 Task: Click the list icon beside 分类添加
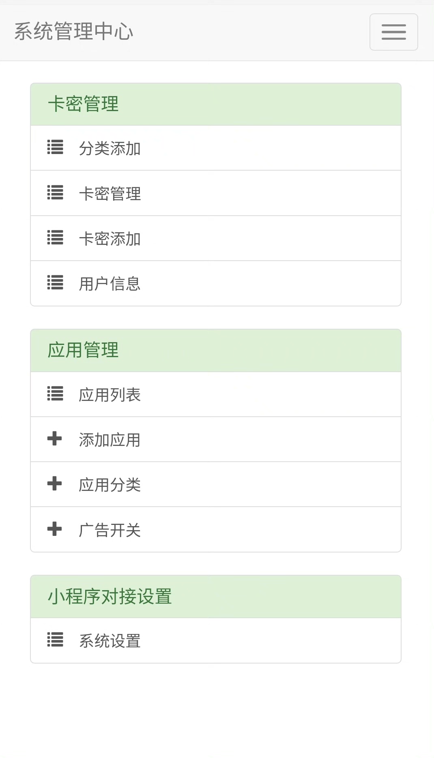click(55, 147)
